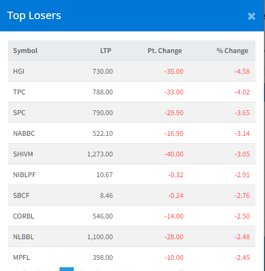Sort table by Symbol column
The width and height of the screenshot is (265, 271).
(25, 51)
